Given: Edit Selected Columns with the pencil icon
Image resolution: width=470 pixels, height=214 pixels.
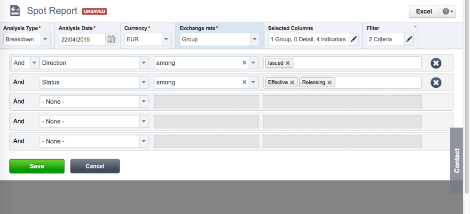Looking at the screenshot, I should point(354,39).
